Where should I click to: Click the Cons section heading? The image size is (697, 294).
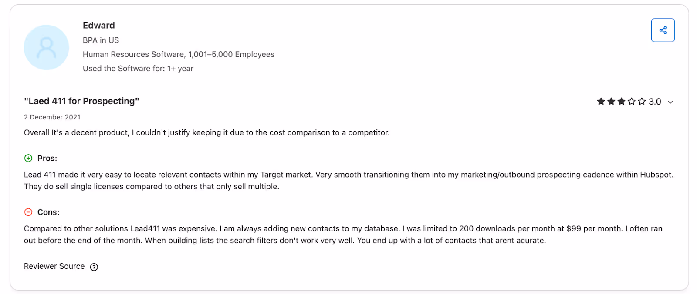[x=48, y=212]
